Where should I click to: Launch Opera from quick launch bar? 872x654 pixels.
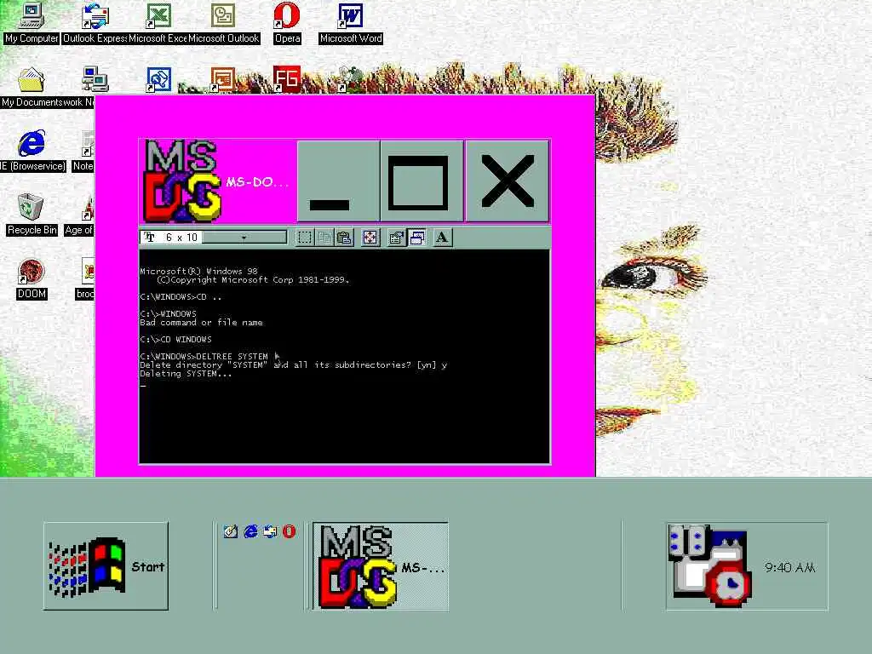[289, 531]
